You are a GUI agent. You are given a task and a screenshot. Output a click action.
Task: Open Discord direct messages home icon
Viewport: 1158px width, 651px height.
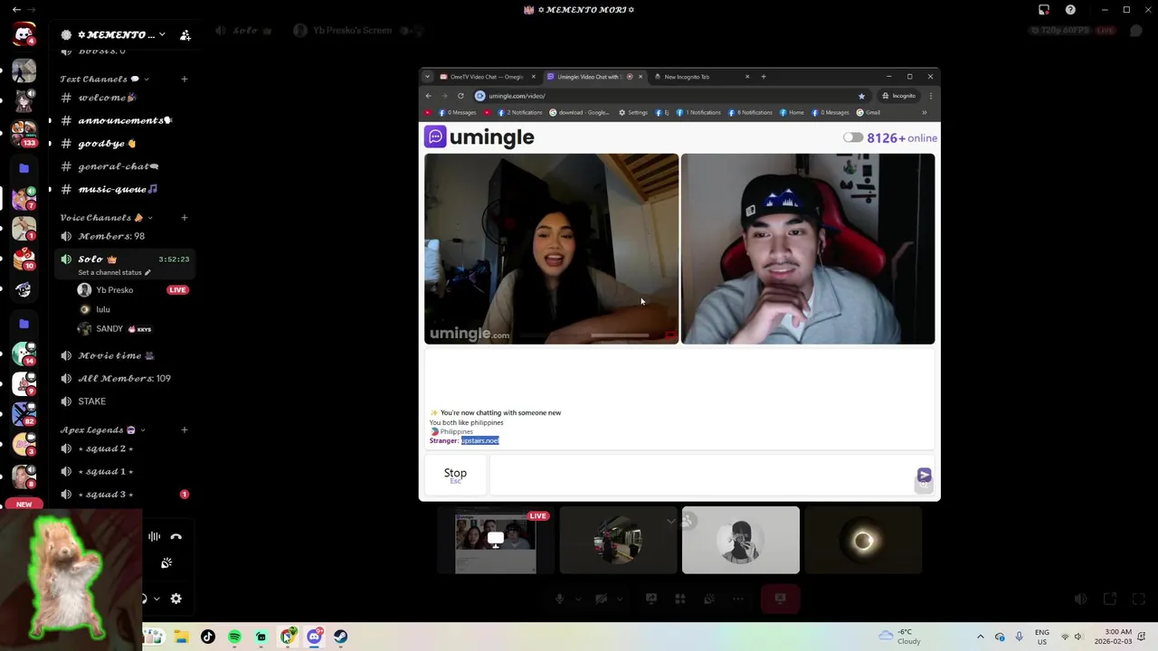click(24, 34)
